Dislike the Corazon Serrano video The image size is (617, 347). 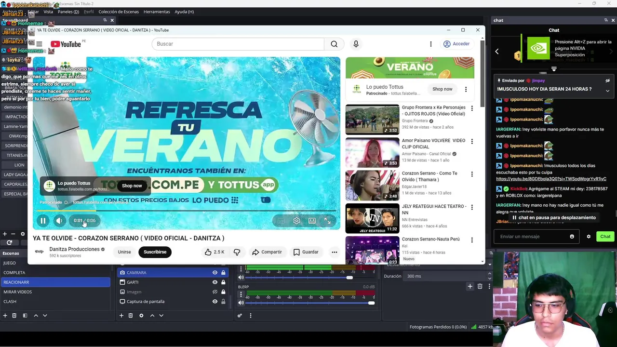pyautogui.click(x=237, y=252)
